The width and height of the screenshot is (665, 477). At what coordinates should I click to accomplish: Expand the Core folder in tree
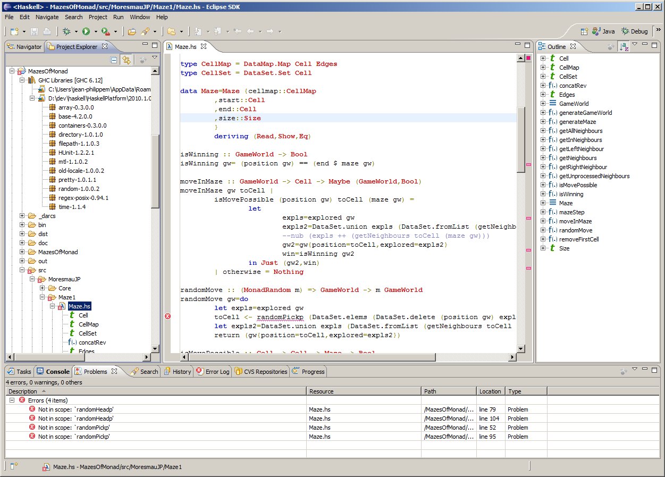(41, 288)
